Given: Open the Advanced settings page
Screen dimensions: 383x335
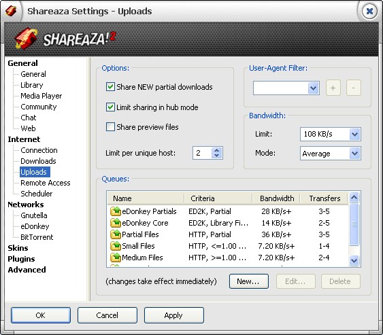Looking at the screenshot, I should (x=27, y=270).
